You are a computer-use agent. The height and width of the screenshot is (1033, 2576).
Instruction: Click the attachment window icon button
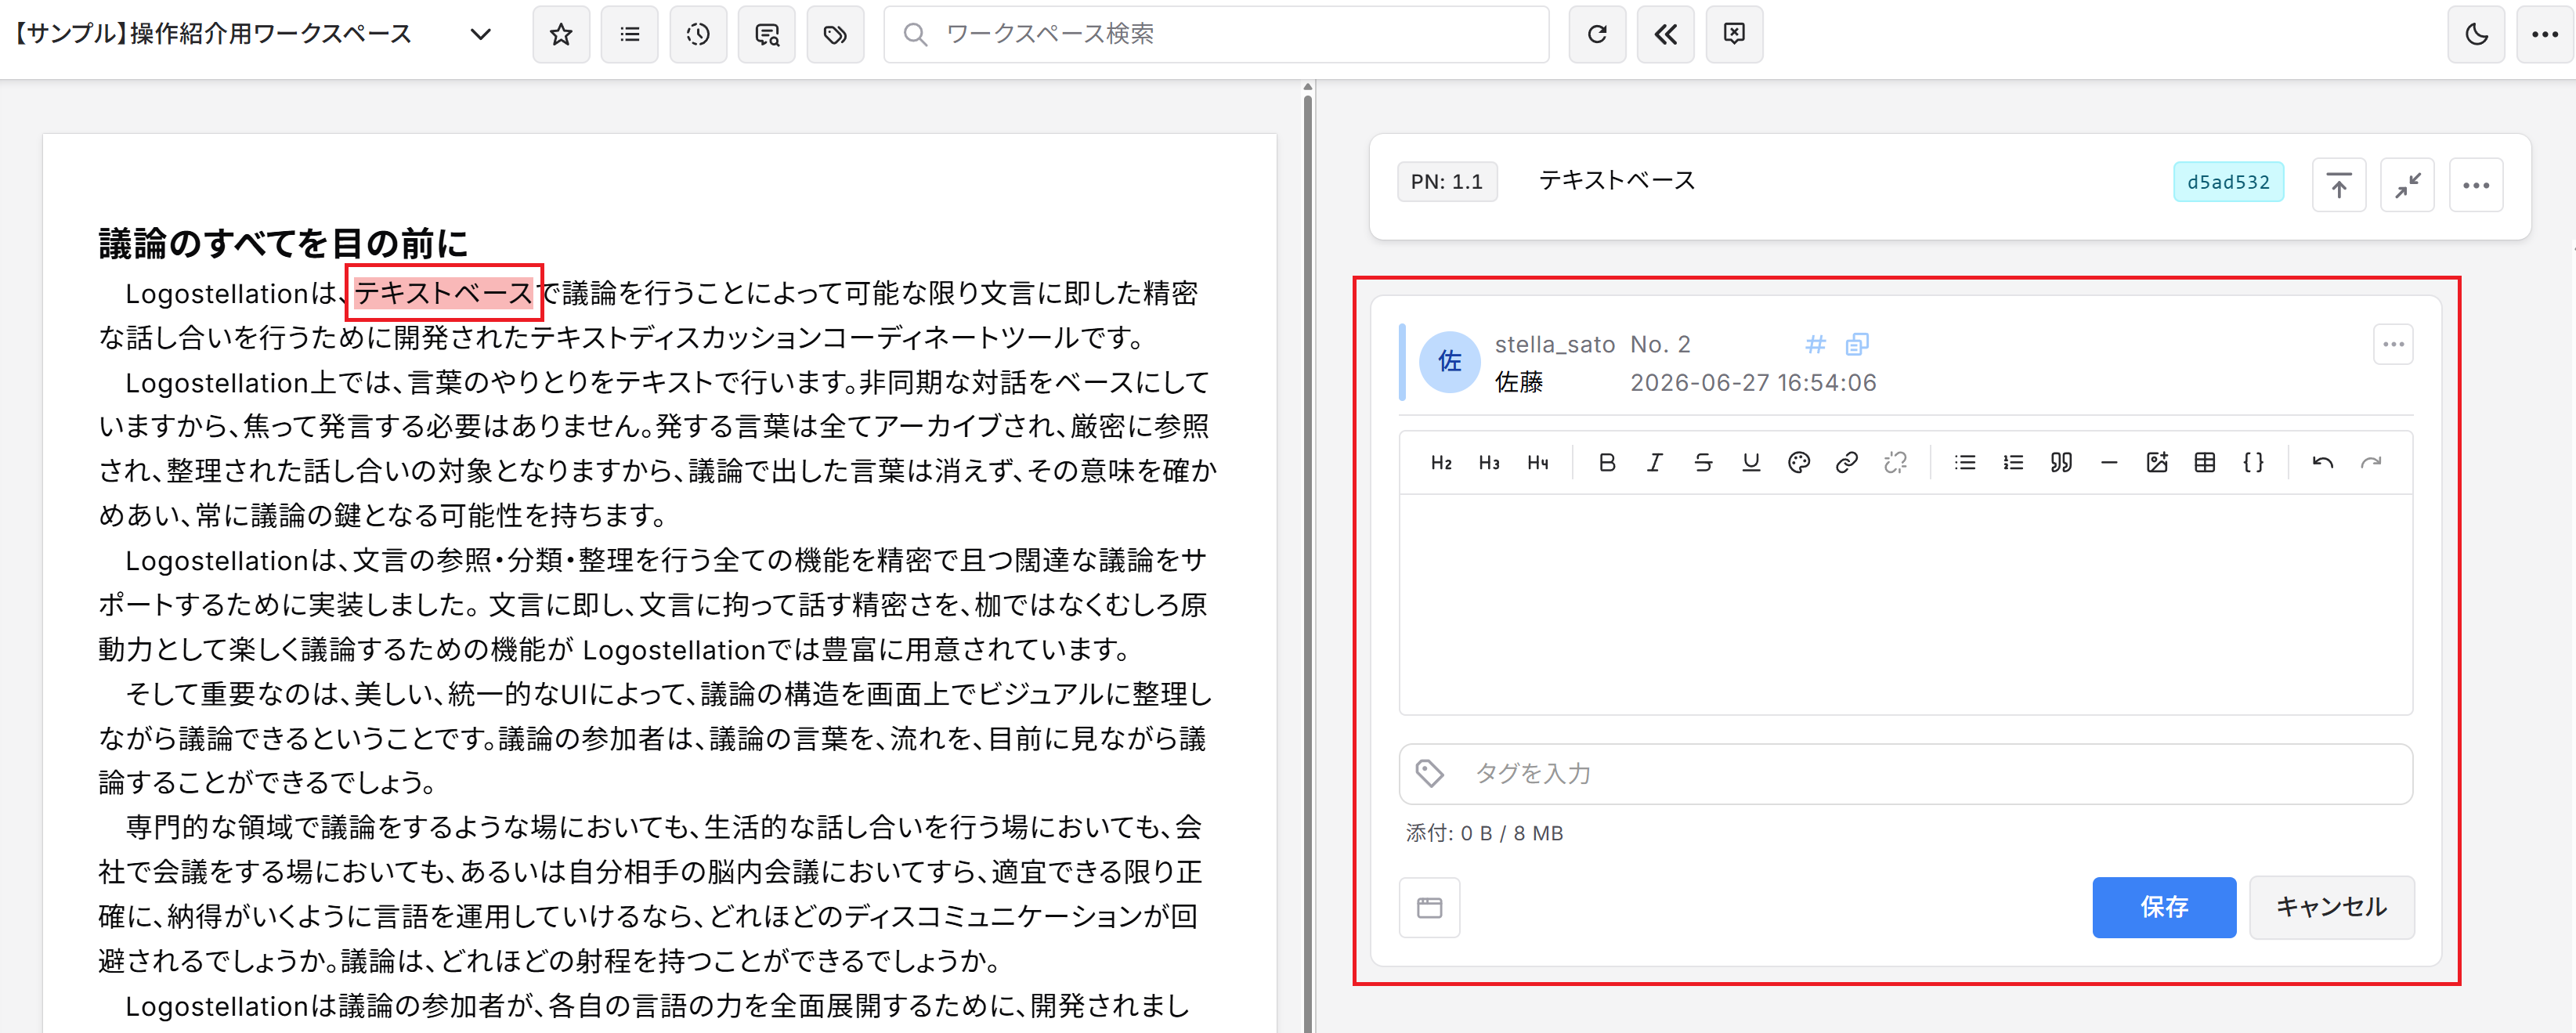pyautogui.click(x=1430, y=908)
